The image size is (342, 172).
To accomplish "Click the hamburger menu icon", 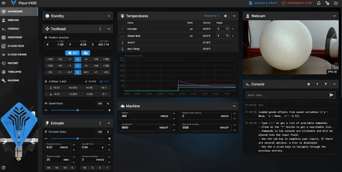I will [4, 3].
